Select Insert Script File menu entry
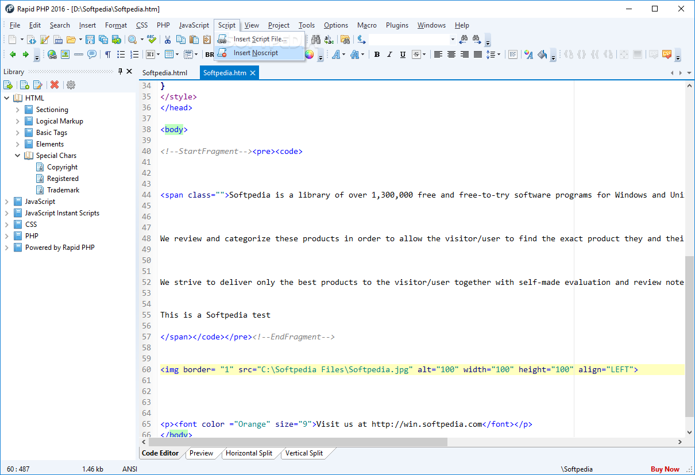 click(x=259, y=39)
